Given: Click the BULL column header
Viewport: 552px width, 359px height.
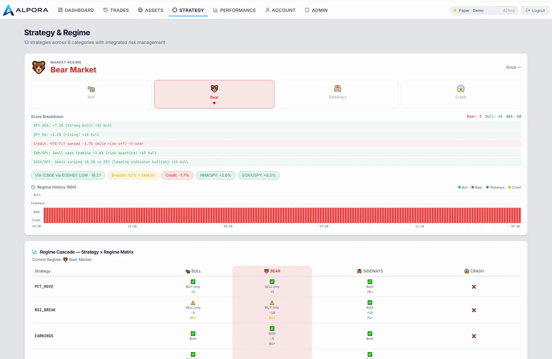Looking at the screenshot, I should coord(193,271).
